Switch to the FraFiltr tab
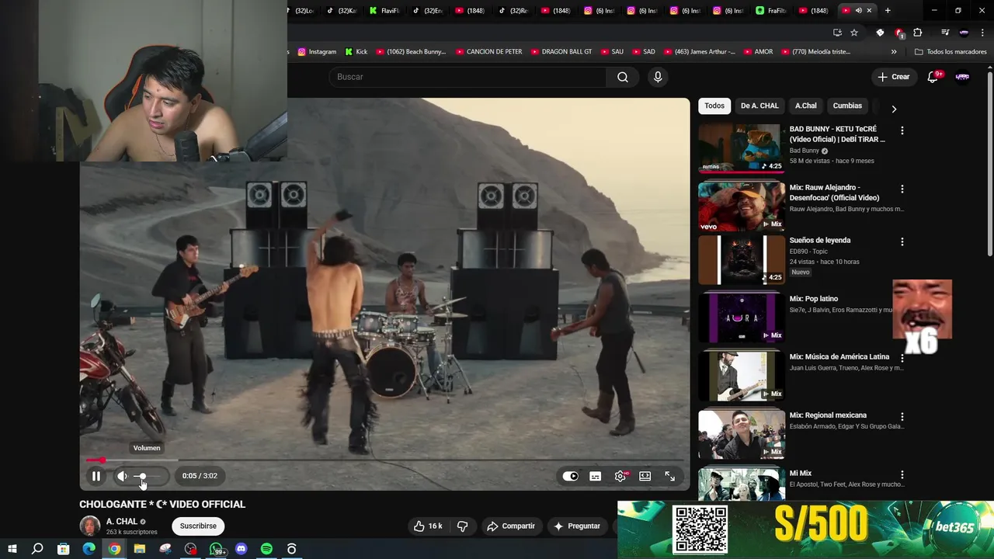 tap(772, 10)
